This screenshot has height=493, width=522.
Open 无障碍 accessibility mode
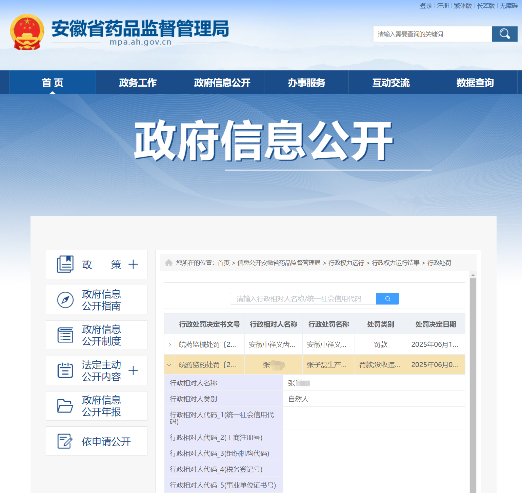coord(508,6)
